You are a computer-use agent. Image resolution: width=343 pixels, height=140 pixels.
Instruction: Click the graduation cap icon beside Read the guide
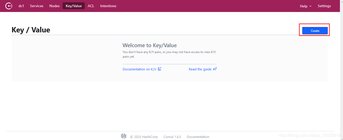click(215, 69)
